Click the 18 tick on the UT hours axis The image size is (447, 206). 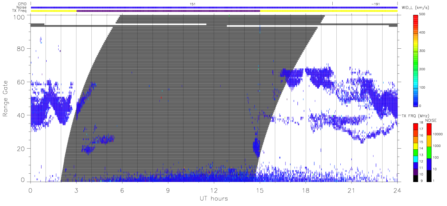tap(306, 190)
